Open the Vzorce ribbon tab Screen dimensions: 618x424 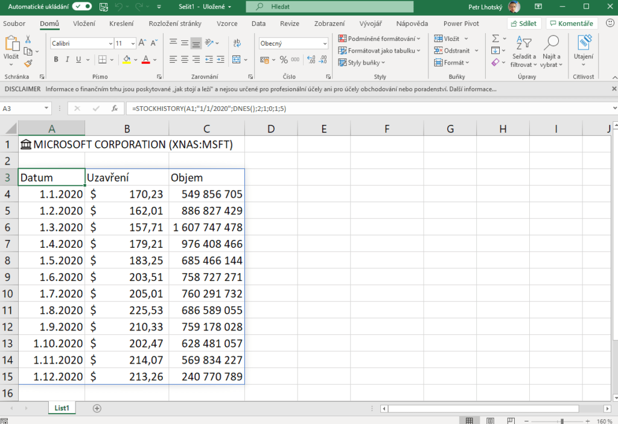click(x=227, y=24)
